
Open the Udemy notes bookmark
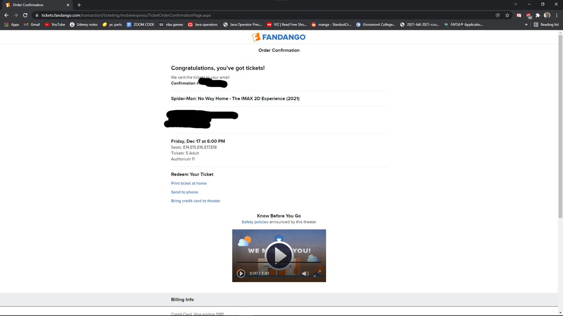84,24
